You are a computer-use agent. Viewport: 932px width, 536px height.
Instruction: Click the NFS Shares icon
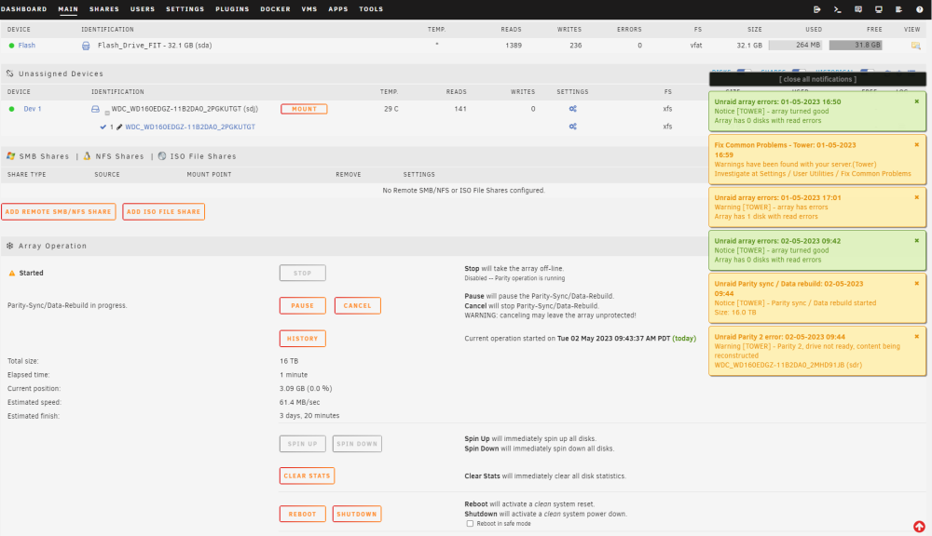[x=88, y=156]
